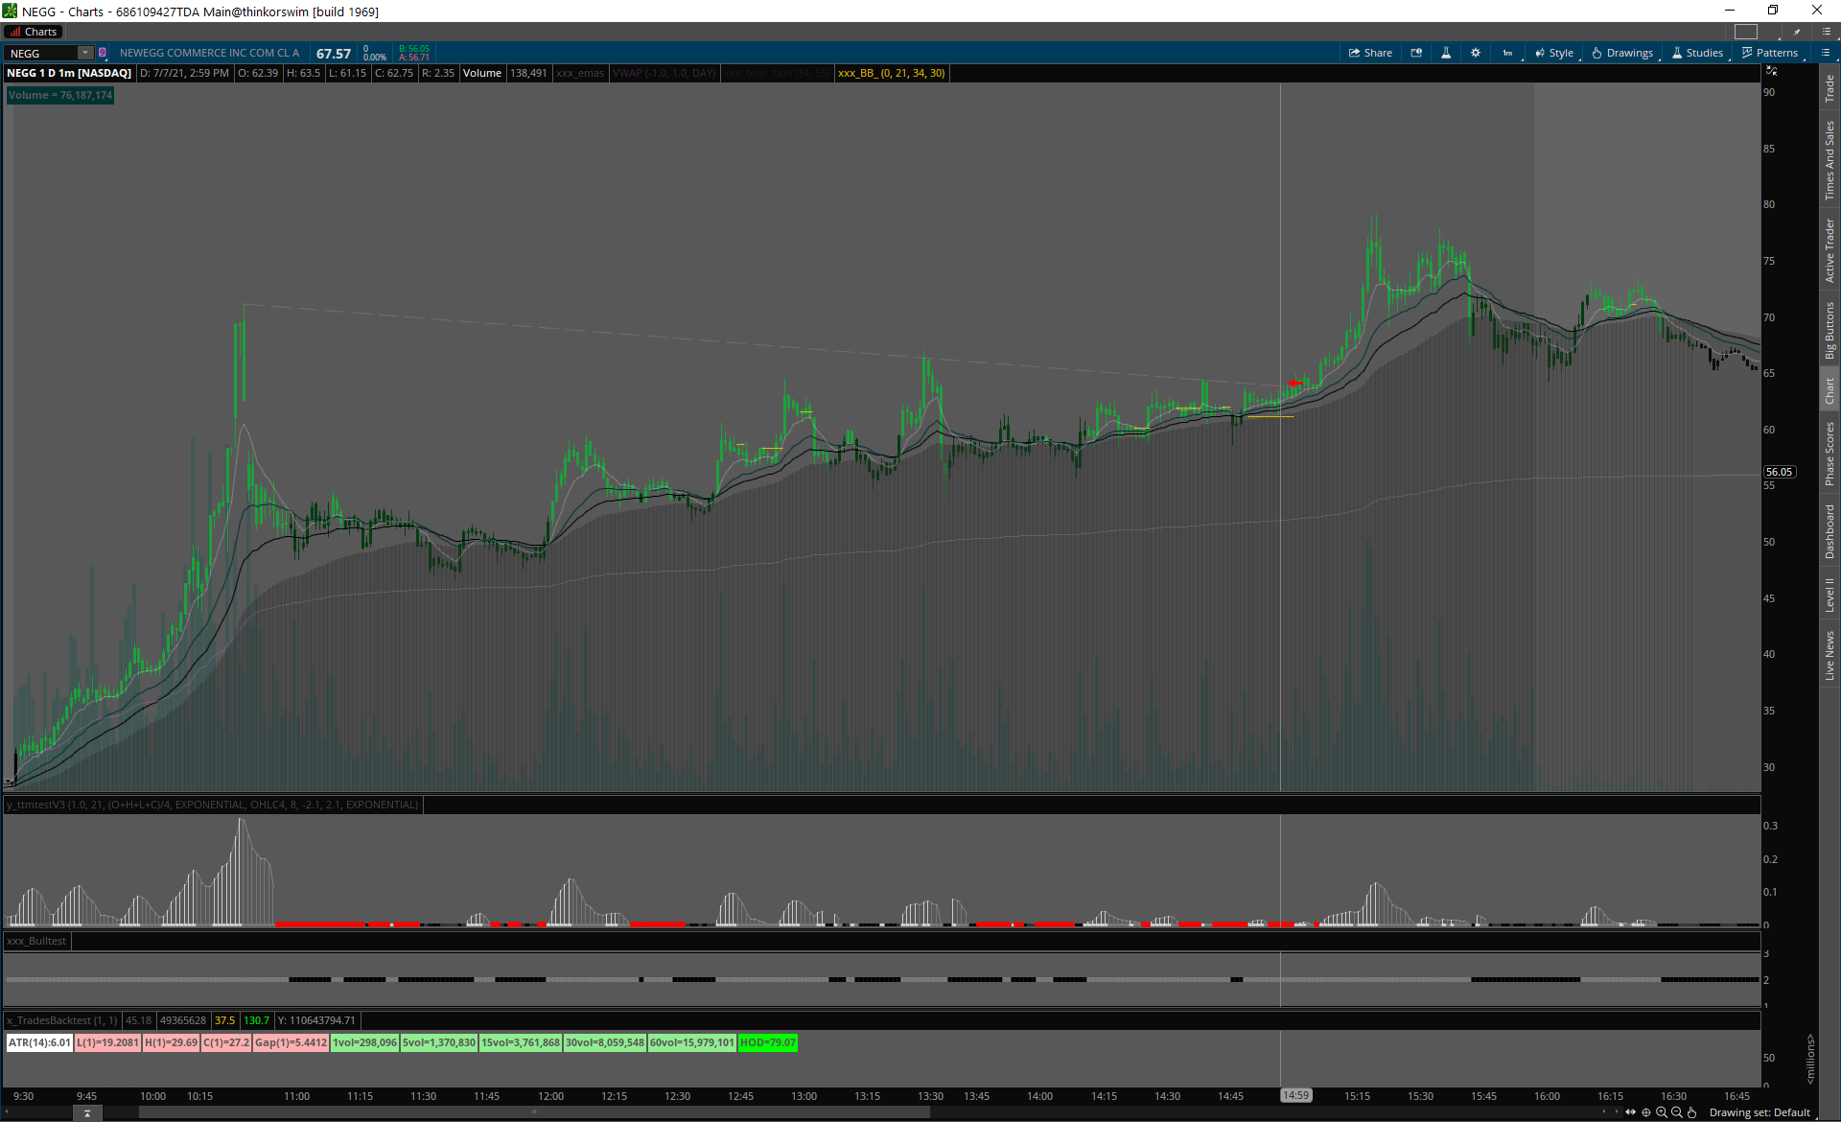Toggle the collapse arrows icon above price axis

tap(1772, 72)
